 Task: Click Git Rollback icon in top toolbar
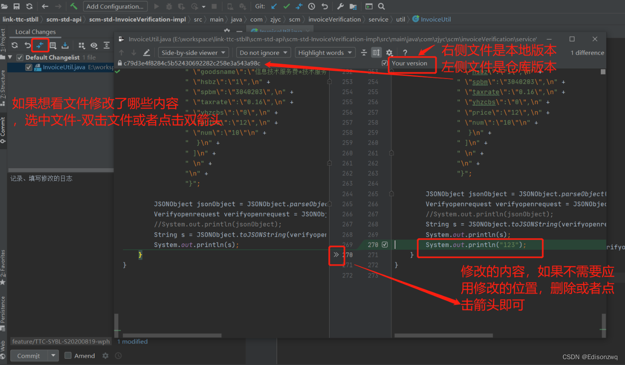point(325,6)
